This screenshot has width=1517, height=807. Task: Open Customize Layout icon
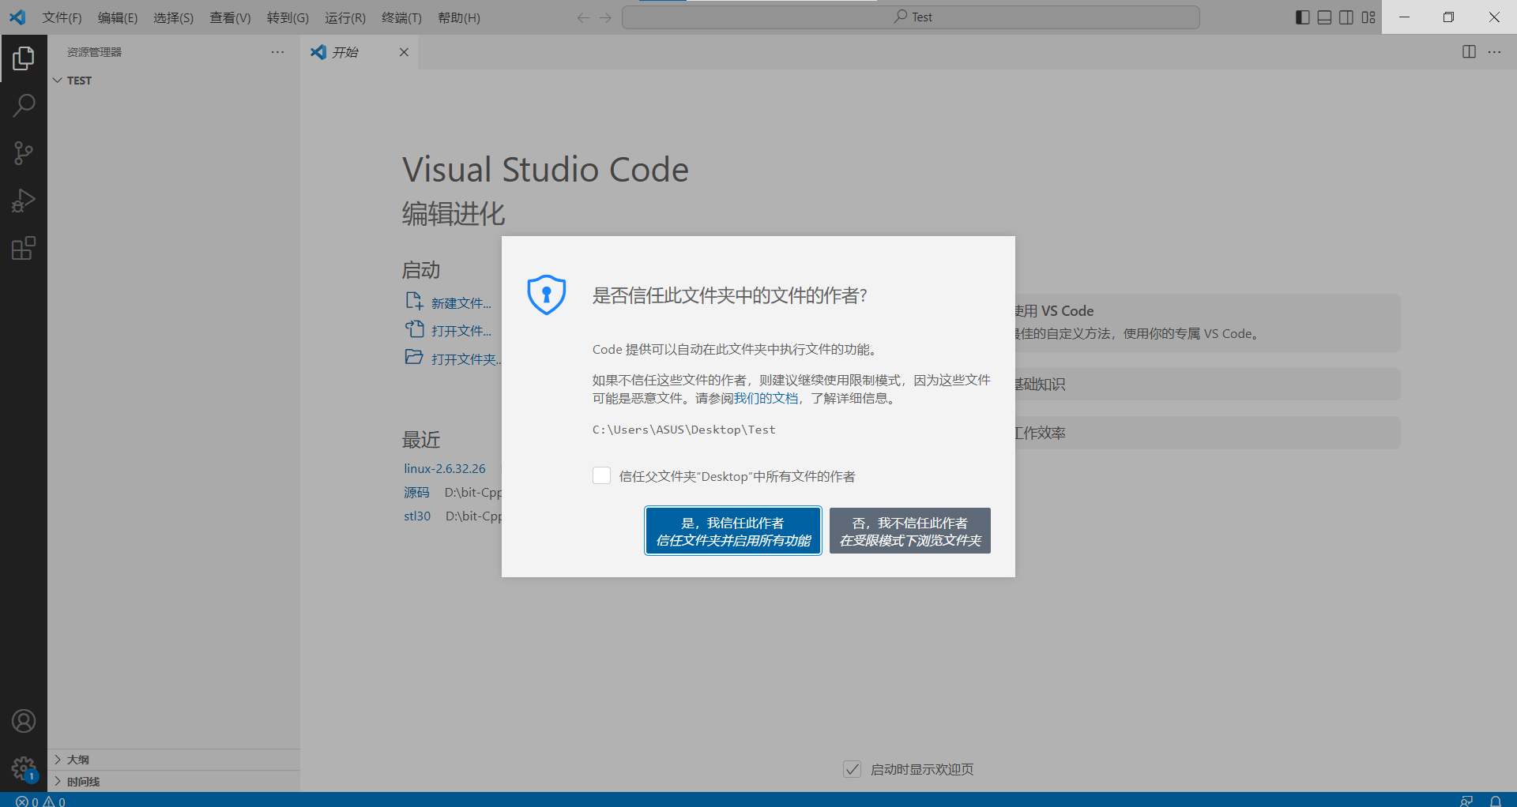(1368, 17)
